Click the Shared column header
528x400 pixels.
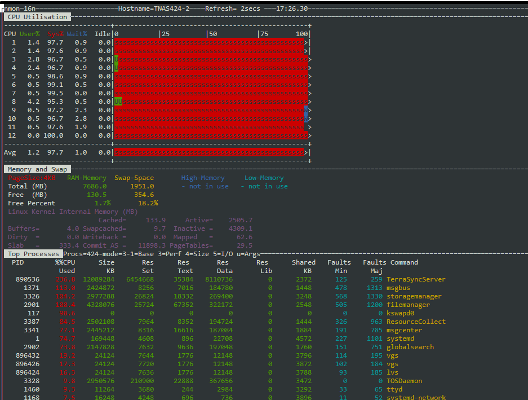[303, 262]
